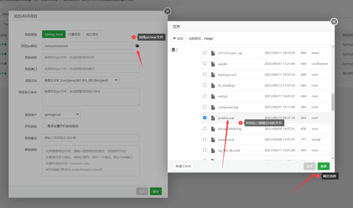This screenshot has width=353, height=208.
Task: Click the green 提交 submit button
Action: [155, 191]
